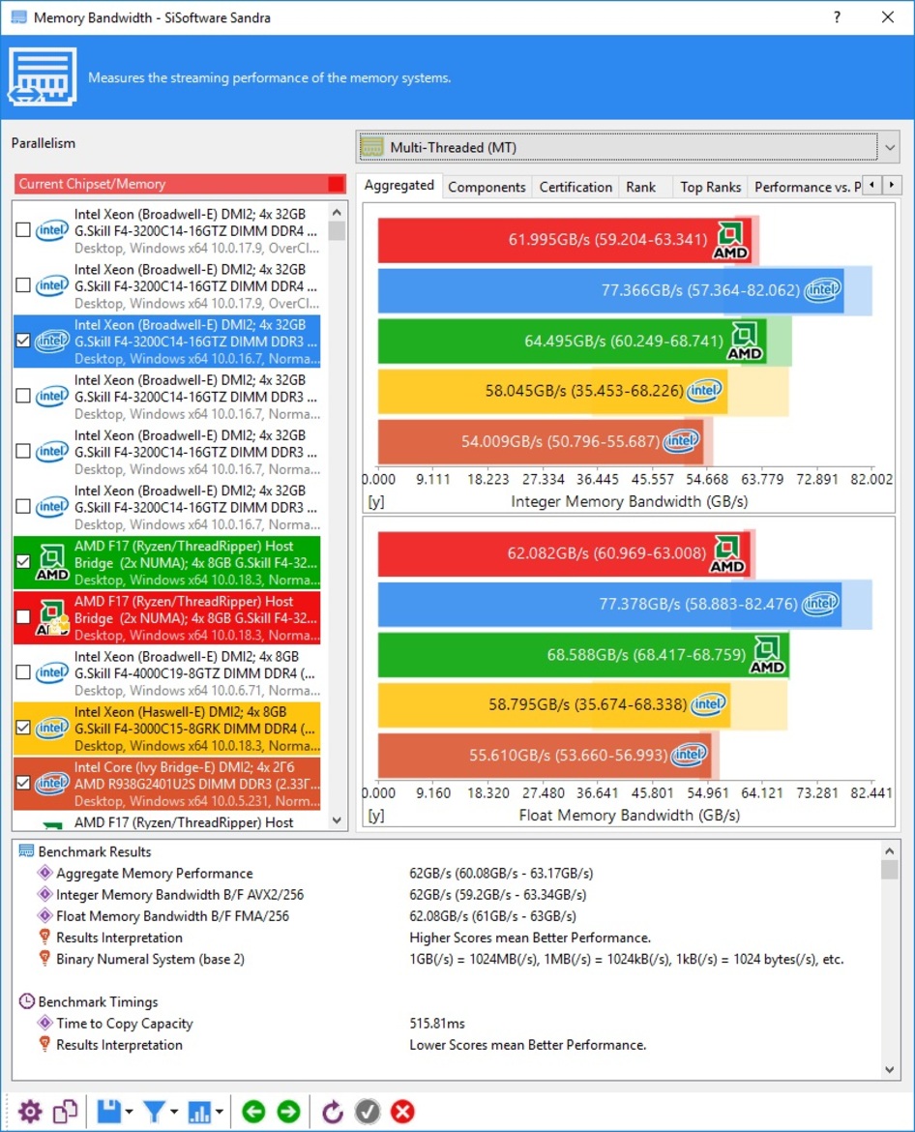Viewport: 915px width, 1132px height.
Task: Click diamond icon beside Aggregate Memory Performance
Action: point(44,873)
